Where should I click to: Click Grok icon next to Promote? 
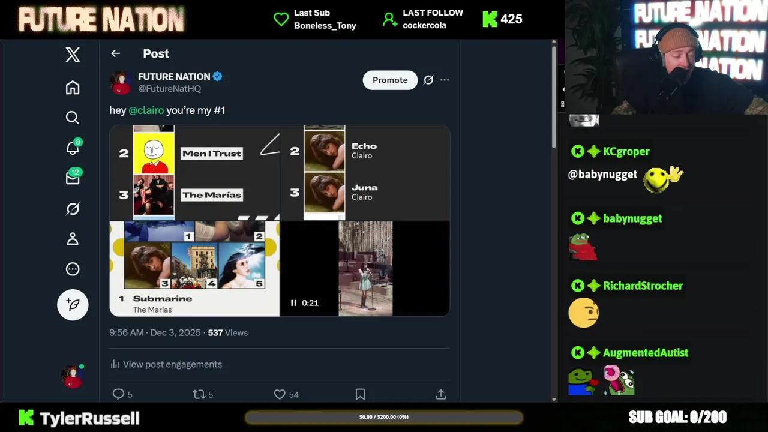(428, 80)
